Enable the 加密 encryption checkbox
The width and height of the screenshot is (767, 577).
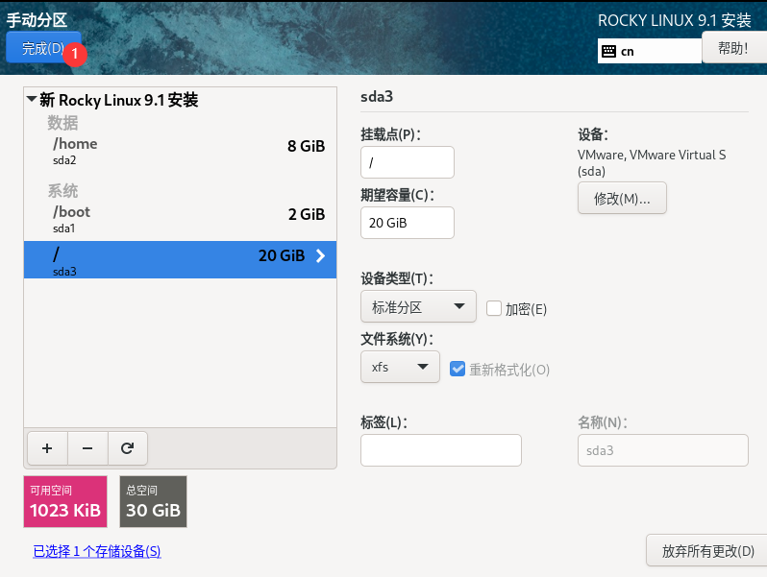pyautogui.click(x=494, y=308)
